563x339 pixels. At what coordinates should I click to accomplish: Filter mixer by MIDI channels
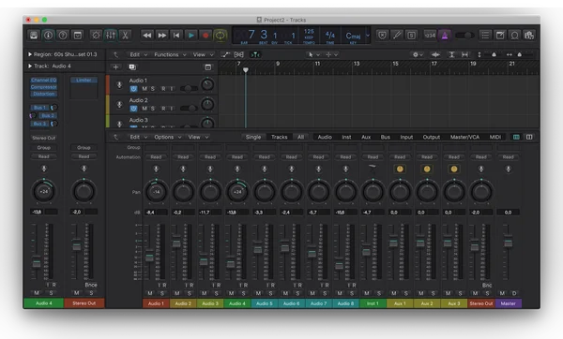(495, 137)
